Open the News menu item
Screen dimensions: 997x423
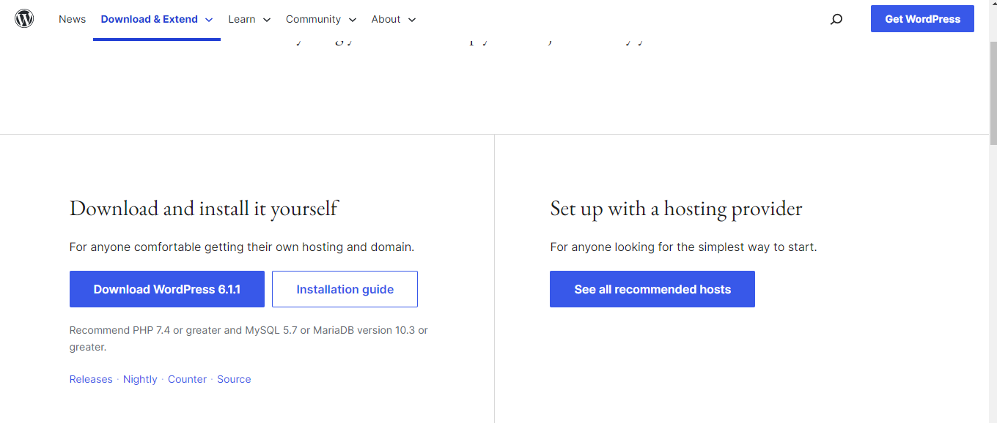point(72,19)
